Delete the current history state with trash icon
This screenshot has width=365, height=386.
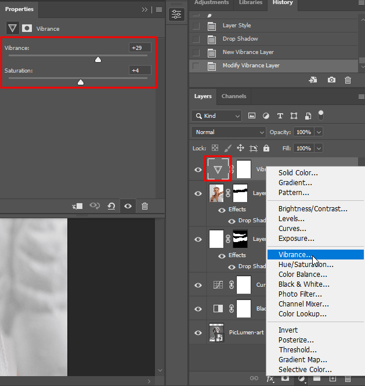tap(348, 80)
